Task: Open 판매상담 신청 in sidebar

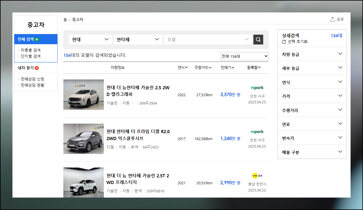Action: [32, 79]
